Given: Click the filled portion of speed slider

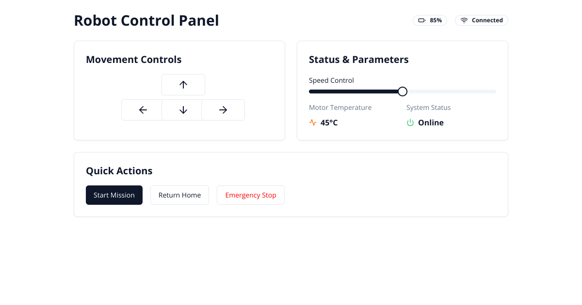Looking at the screenshot, I should 354,91.
